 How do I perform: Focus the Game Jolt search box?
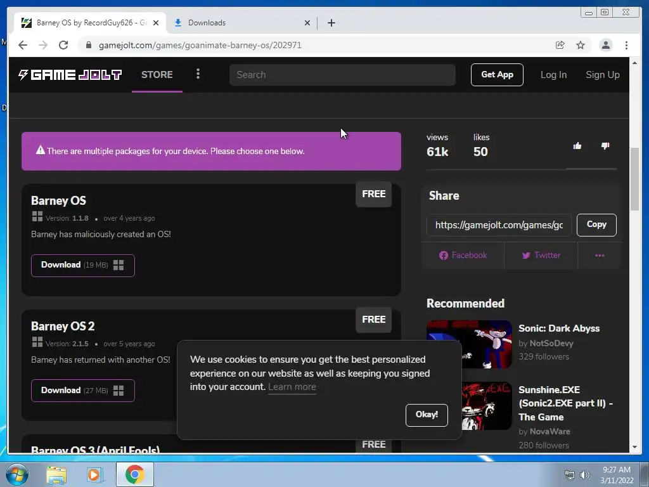342,75
